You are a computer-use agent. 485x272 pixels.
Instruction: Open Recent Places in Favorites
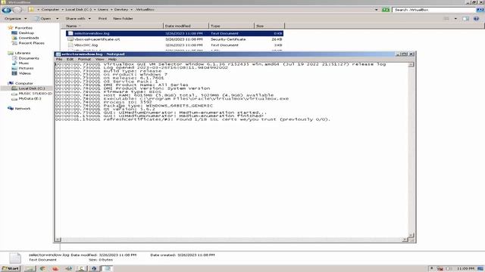[31, 43]
